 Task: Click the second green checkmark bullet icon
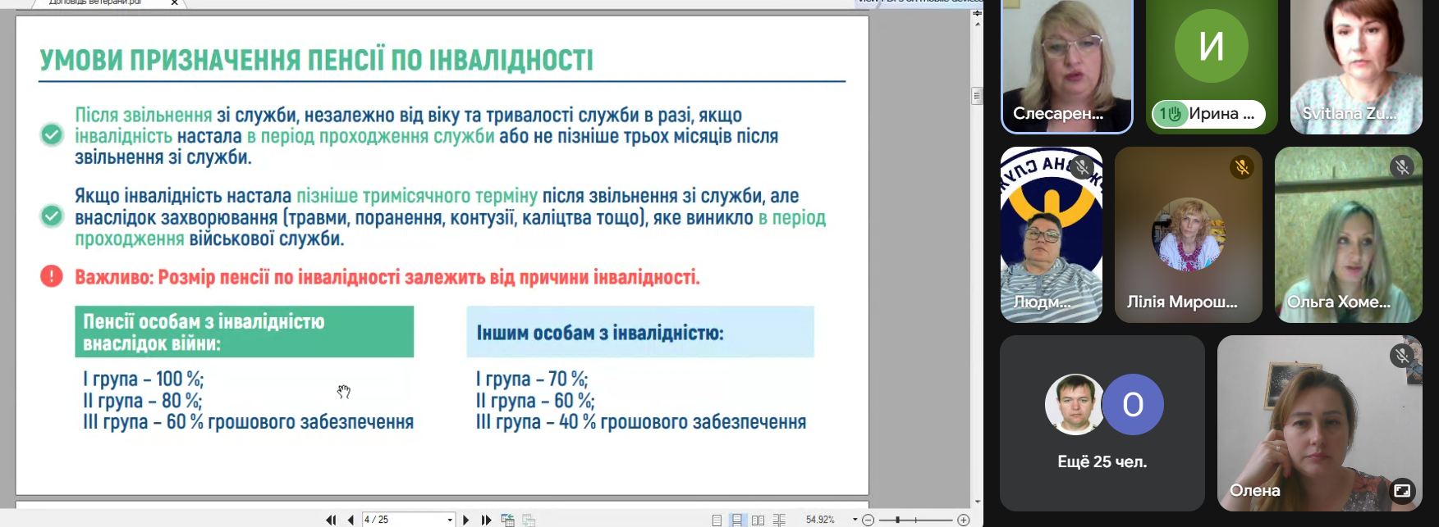(x=52, y=216)
